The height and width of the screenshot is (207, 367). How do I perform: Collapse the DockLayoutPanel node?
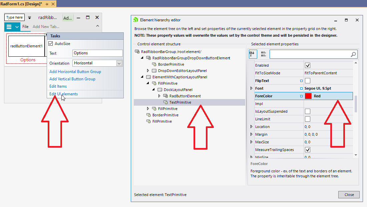pyautogui.click(x=153, y=89)
